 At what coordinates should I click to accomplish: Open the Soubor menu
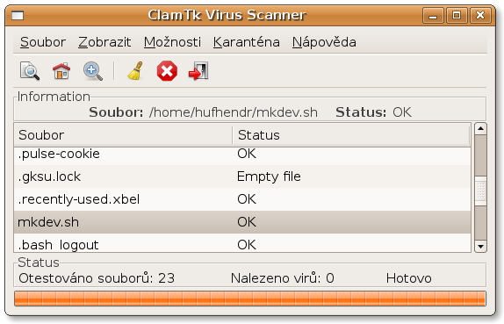coord(43,42)
